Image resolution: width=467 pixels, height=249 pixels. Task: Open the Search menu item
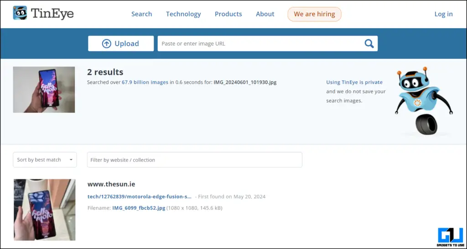141,14
